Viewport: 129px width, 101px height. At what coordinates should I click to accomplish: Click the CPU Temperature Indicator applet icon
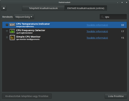(12, 25)
